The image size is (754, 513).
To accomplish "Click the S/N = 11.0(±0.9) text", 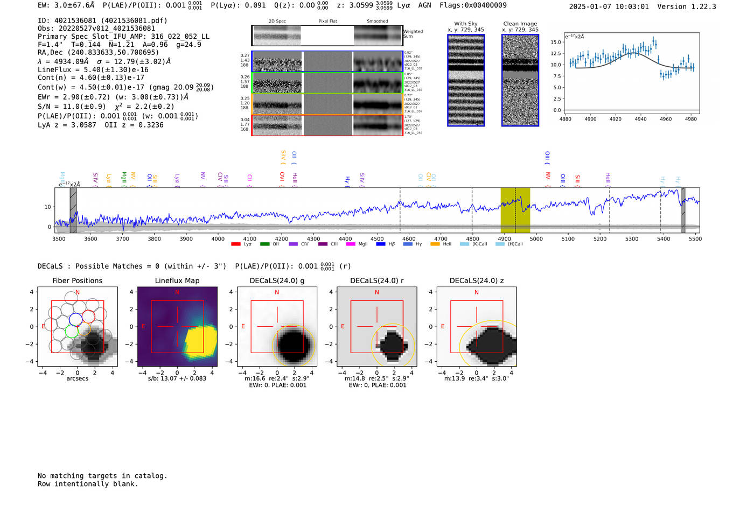I will pyautogui.click(x=106, y=107).
